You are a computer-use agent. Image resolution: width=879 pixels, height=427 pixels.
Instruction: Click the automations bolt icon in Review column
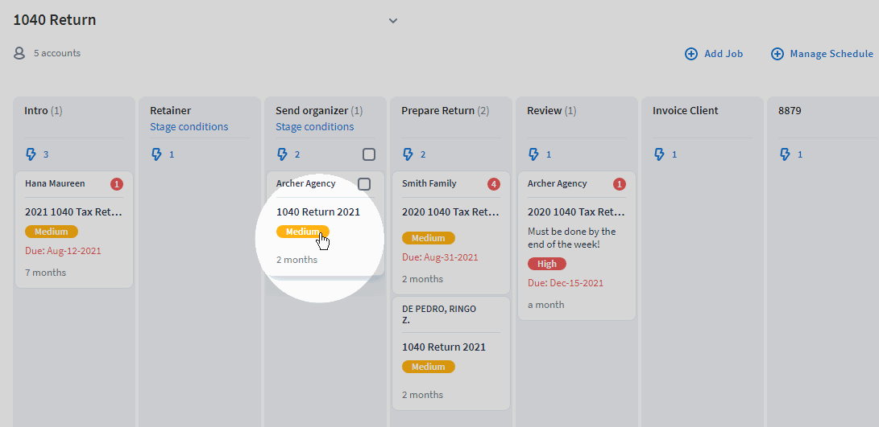tap(534, 154)
